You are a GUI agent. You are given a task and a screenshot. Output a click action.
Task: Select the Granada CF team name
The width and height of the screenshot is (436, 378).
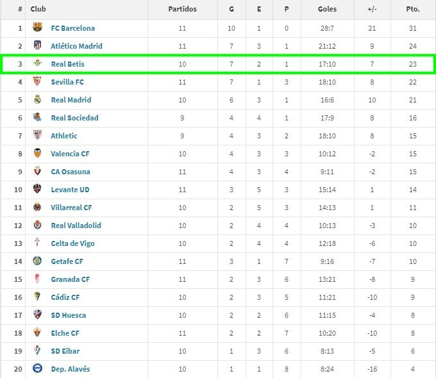(x=71, y=279)
